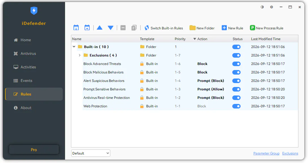
Task: Open settings gear icon in title bar
Action: click(x=272, y=7)
